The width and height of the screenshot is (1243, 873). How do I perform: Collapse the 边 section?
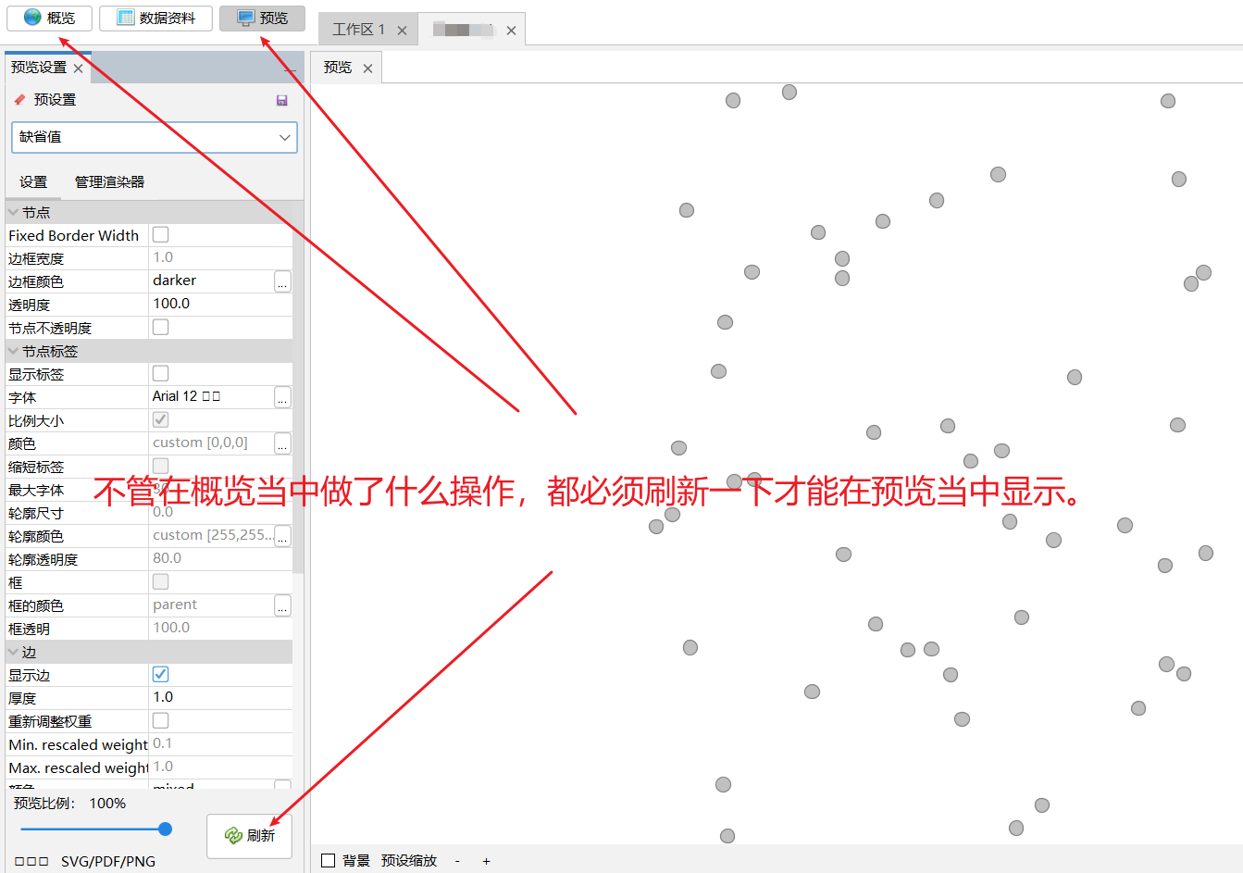coord(13,651)
